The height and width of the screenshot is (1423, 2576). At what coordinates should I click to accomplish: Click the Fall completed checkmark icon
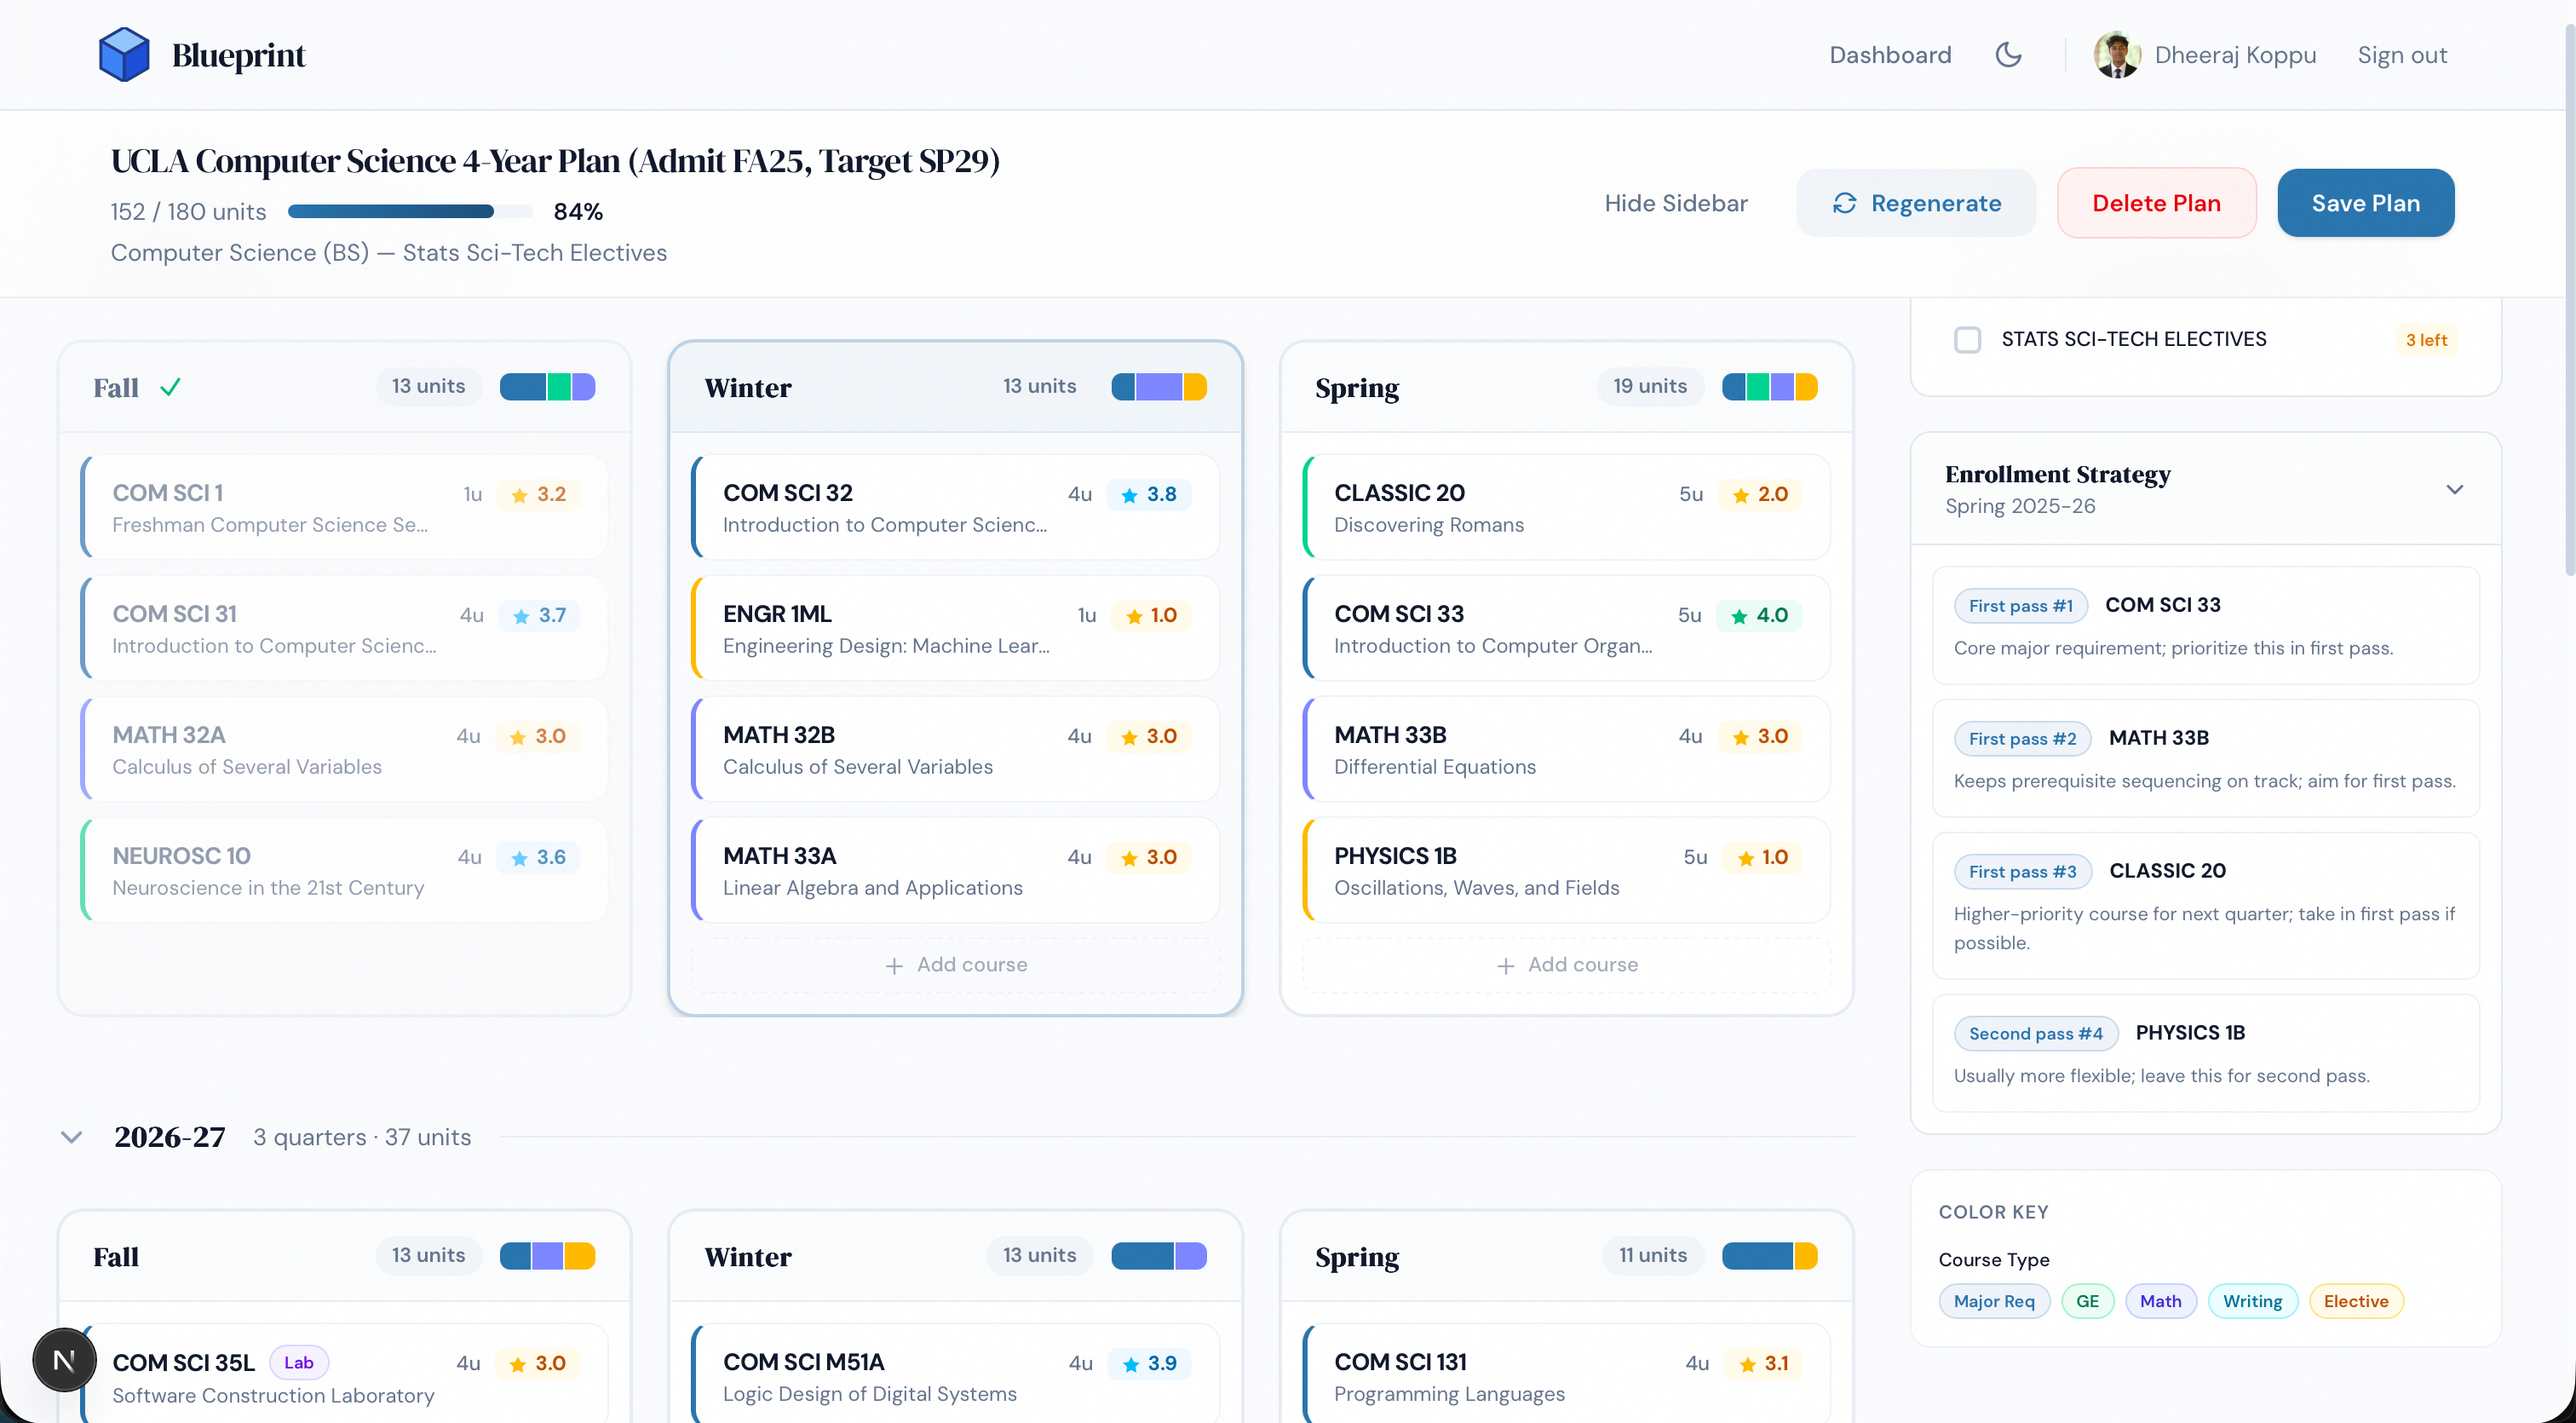pos(171,387)
